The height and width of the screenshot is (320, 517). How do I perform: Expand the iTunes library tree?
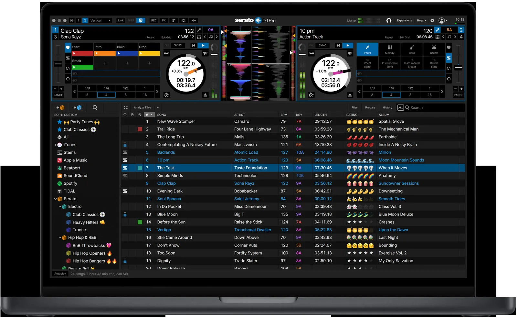(55, 145)
